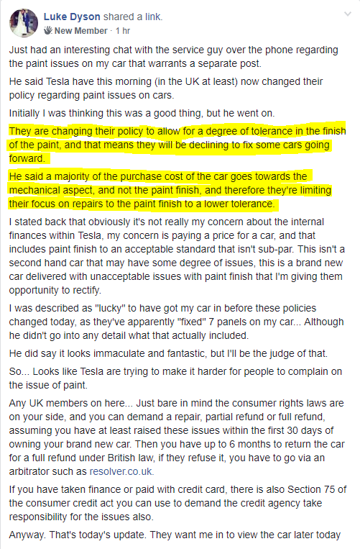
Task: Click the 'He said Tesla have this morning' paragraph
Action: point(166,89)
